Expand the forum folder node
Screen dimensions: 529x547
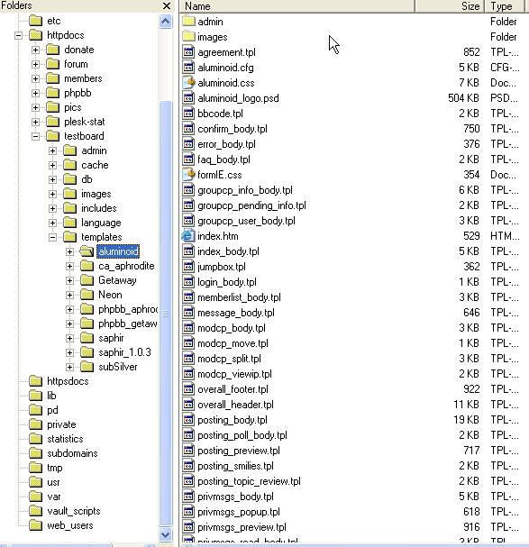[x=35, y=64]
